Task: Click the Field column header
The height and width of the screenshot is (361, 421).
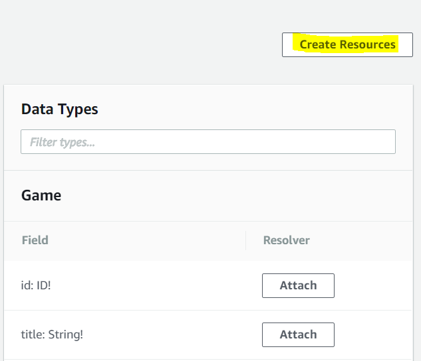Action: [35, 240]
